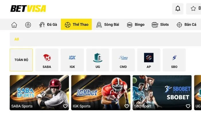This screenshot has width=201, height=120.
Task: Favorite SABA Sports with heart icon
Action: pyautogui.click(x=65, y=106)
